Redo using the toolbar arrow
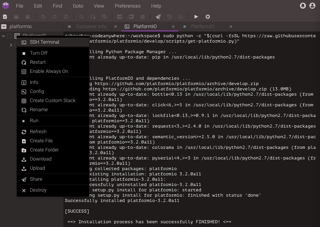Viewport: 320px width, 227px height. [x=55, y=17]
